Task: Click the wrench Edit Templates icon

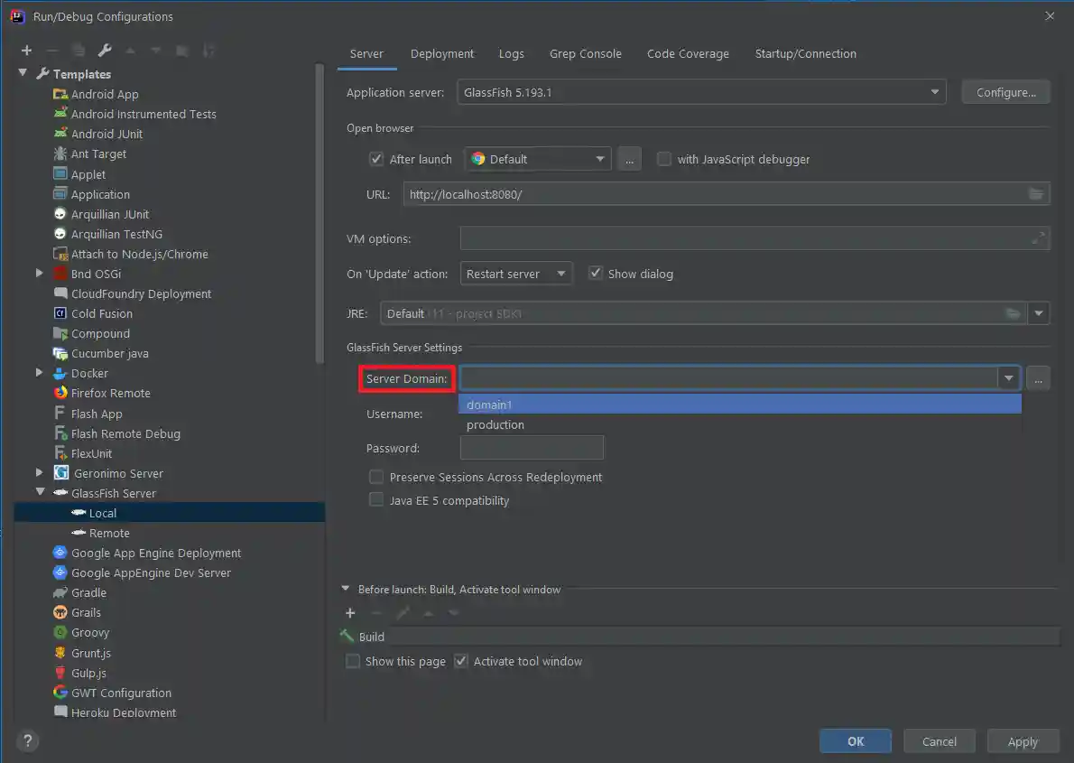Action: pos(105,51)
